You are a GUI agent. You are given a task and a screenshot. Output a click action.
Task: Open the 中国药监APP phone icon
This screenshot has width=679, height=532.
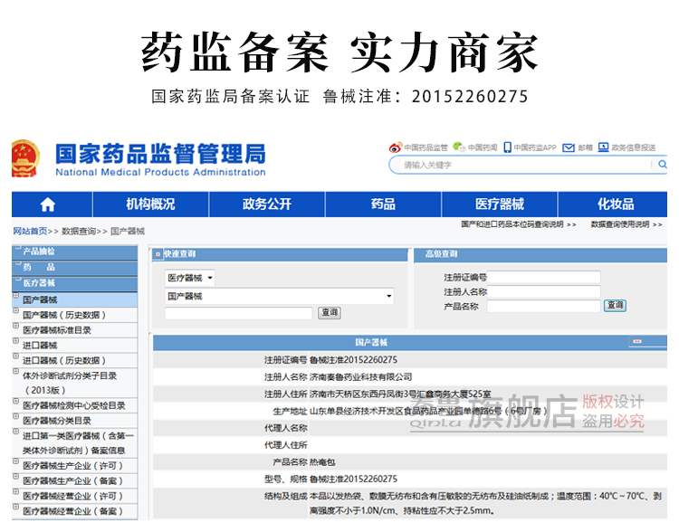point(507,147)
